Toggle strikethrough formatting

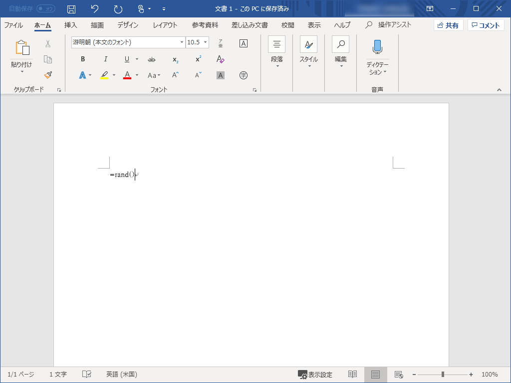click(x=152, y=59)
